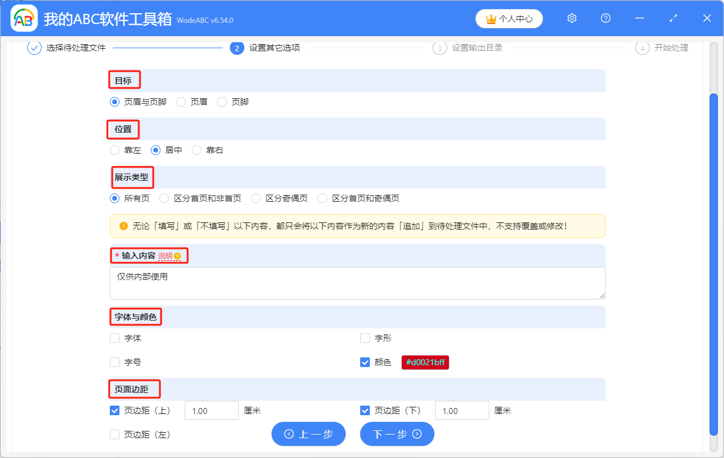Click the checkmark icon on step 选择待处理文件
Image resolution: width=724 pixels, height=458 pixels.
point(33,48)
